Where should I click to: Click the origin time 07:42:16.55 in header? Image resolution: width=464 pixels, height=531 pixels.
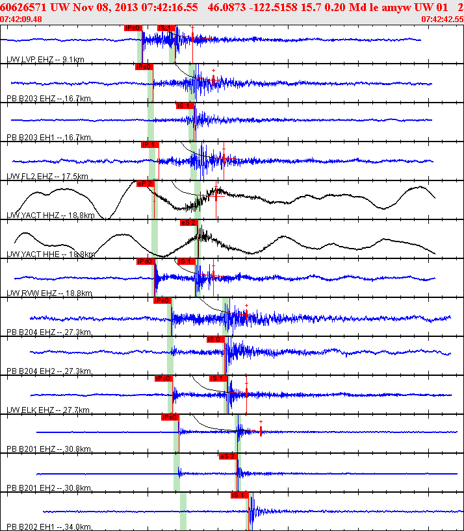[170, 7]
